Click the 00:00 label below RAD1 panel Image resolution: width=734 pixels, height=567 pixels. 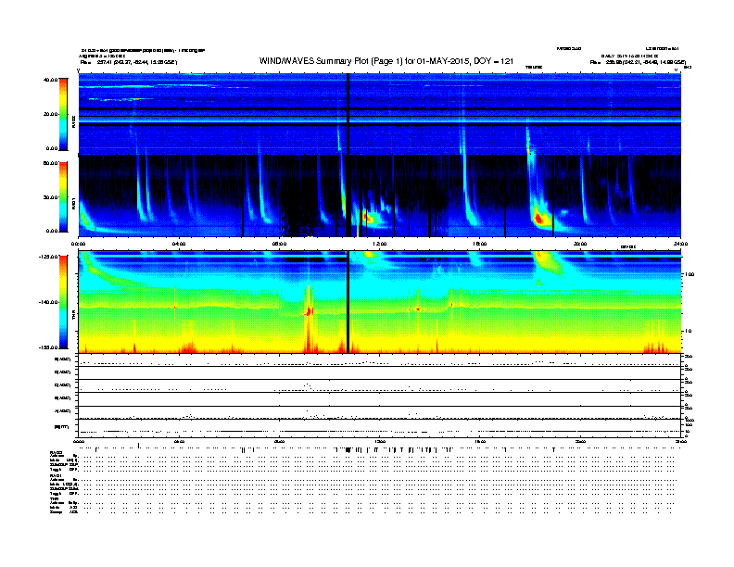tap(80, 245)
